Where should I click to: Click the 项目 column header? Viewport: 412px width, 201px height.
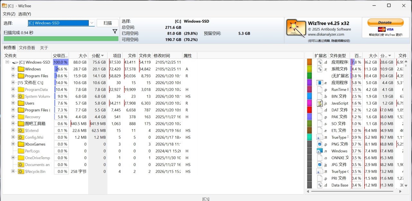click(x=115, y=56)
